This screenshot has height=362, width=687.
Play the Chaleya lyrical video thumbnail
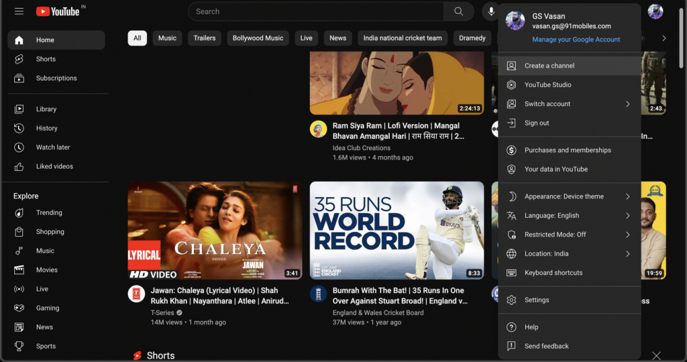215,231
